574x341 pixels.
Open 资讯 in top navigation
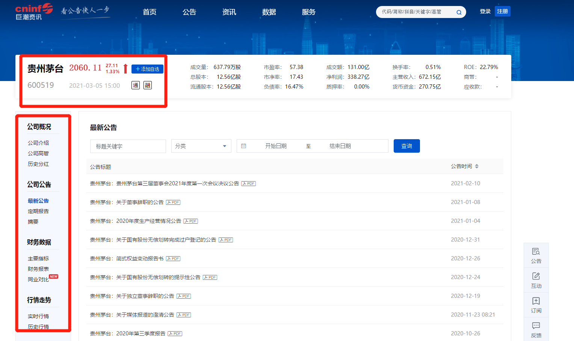[x=229, y=12]
